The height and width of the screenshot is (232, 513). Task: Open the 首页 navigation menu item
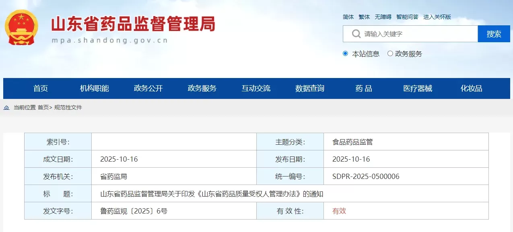(x=41, y=88)
